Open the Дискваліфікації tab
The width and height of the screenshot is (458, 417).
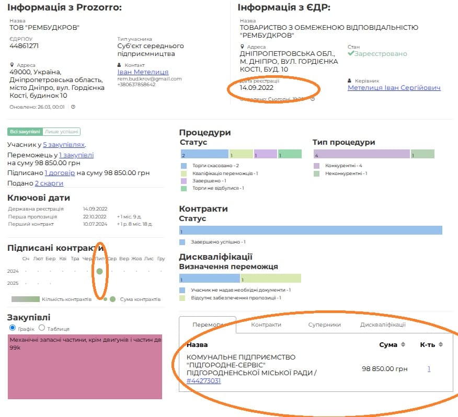click(x=383, y=325)
